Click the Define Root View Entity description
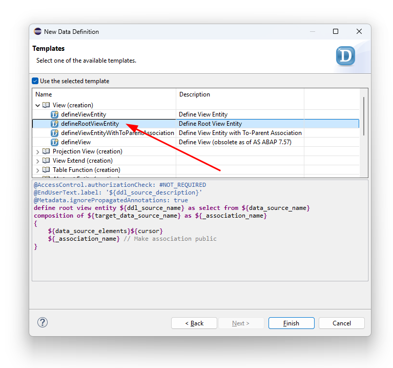 [210, 124]
